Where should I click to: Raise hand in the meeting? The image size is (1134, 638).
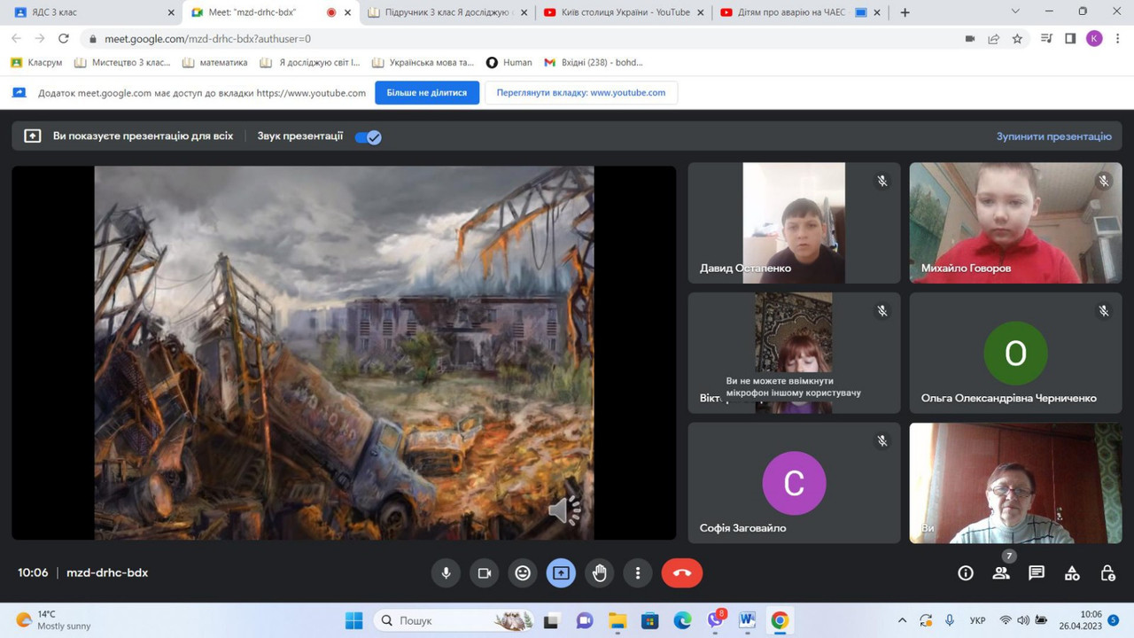(x=600, y=573)
